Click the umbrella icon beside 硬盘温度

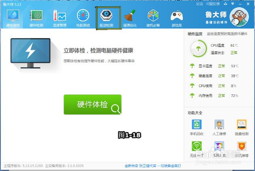click(x=192, y=76)
